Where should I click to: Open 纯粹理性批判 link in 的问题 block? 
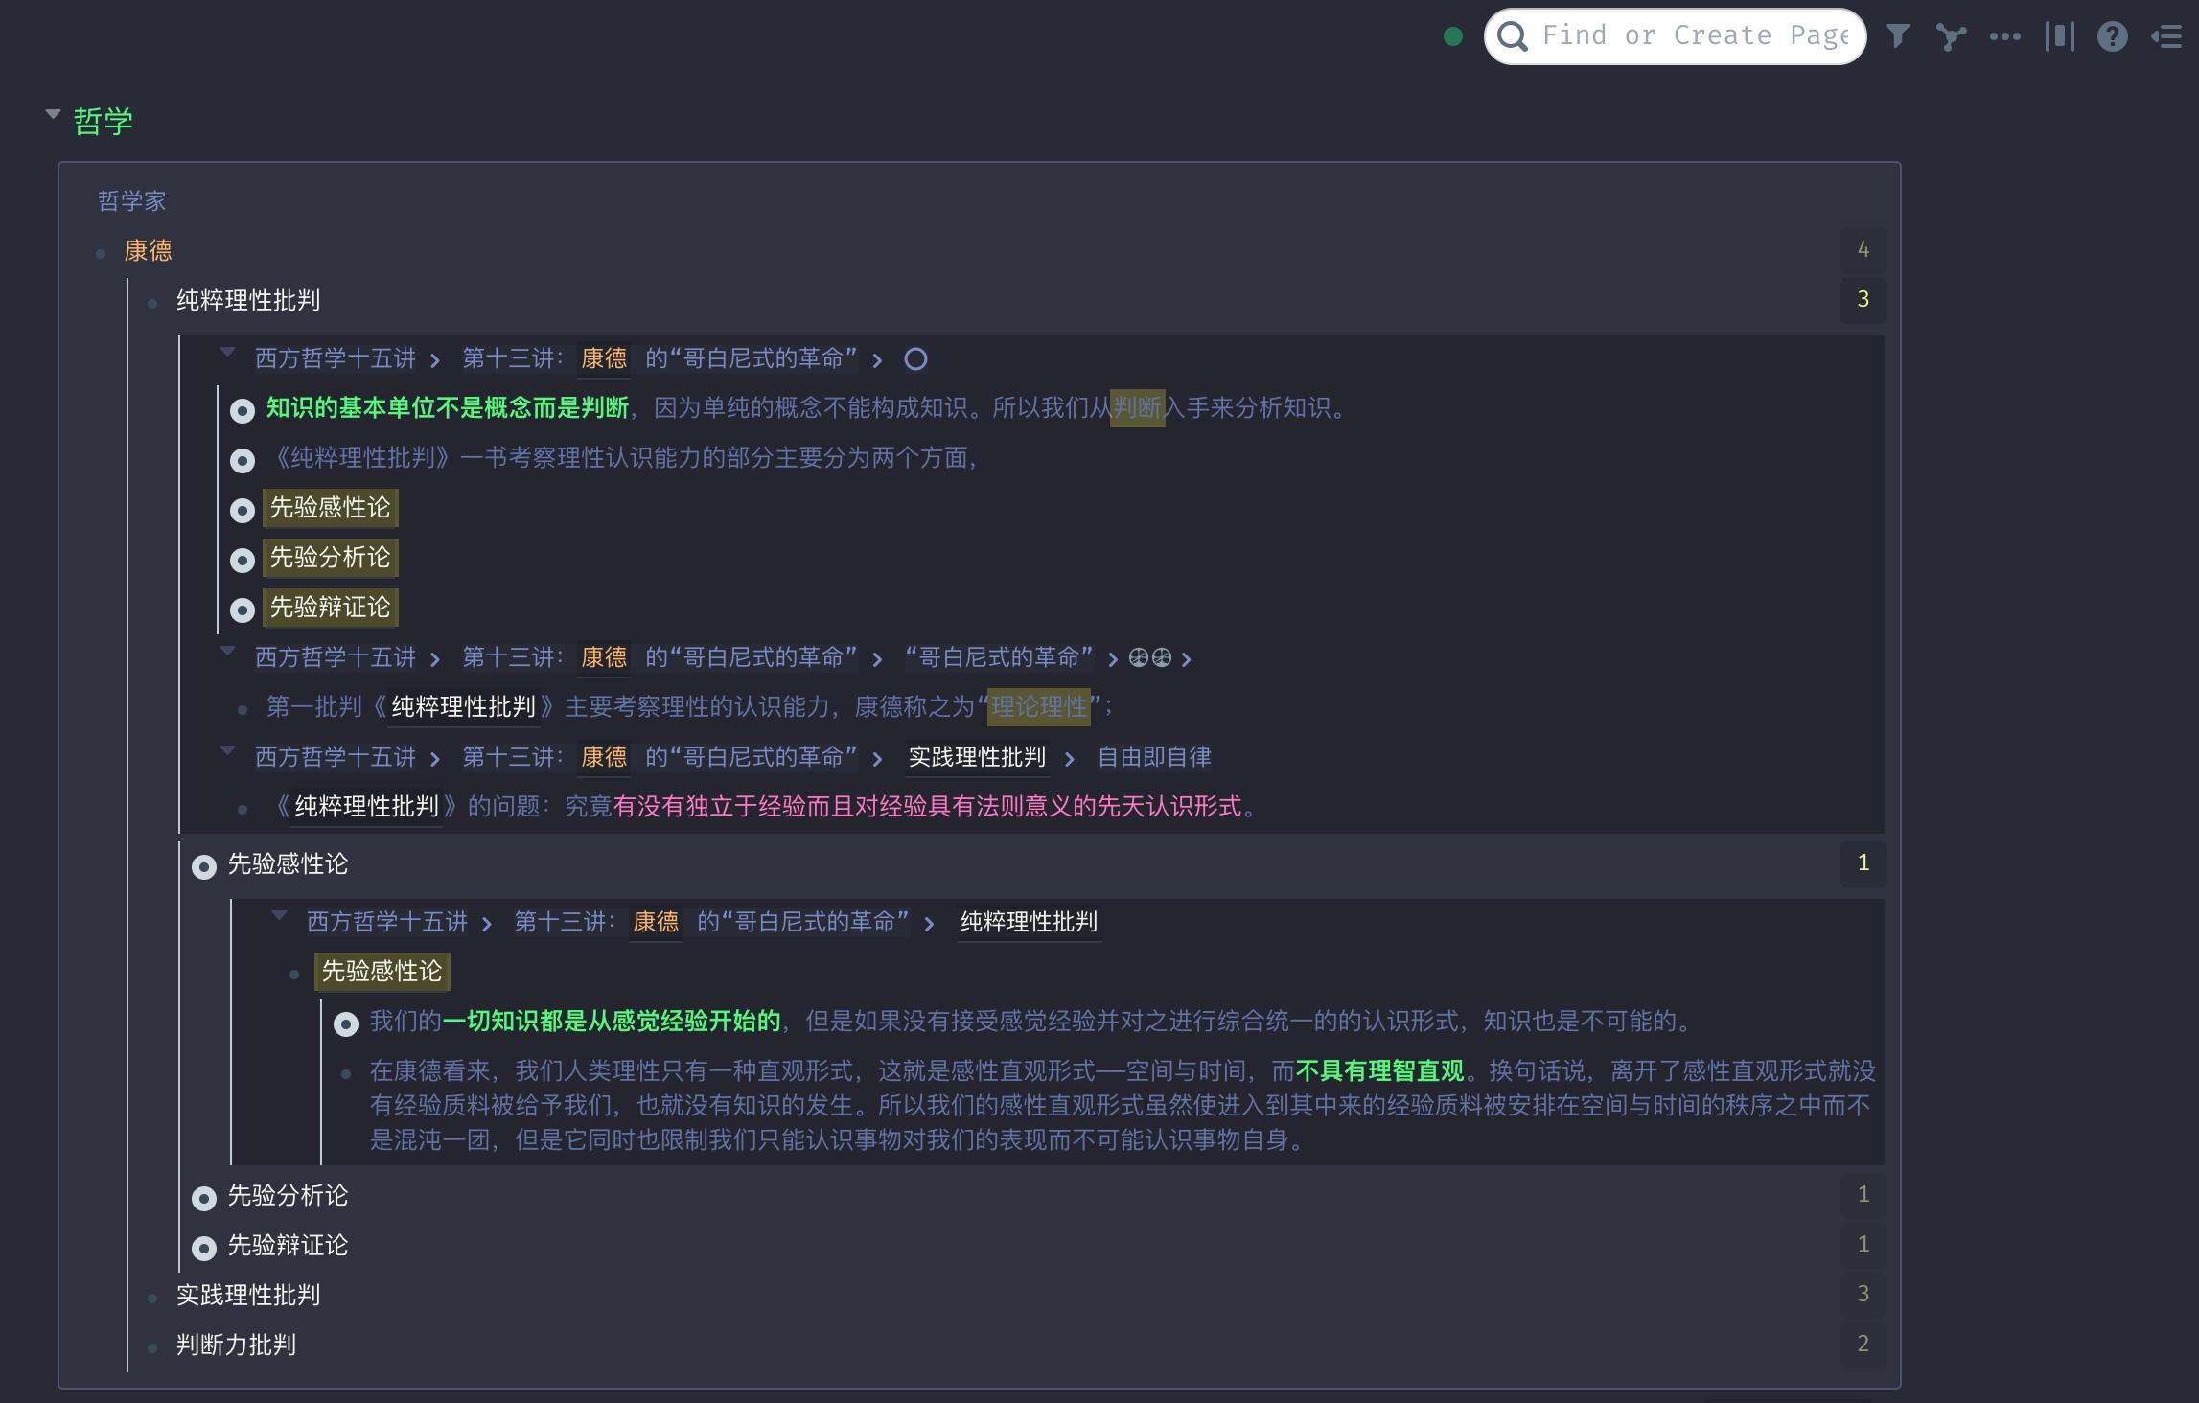click(366, 807)
